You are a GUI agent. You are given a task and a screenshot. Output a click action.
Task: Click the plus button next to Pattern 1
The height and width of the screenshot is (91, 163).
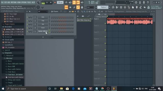tap(110, 7)
